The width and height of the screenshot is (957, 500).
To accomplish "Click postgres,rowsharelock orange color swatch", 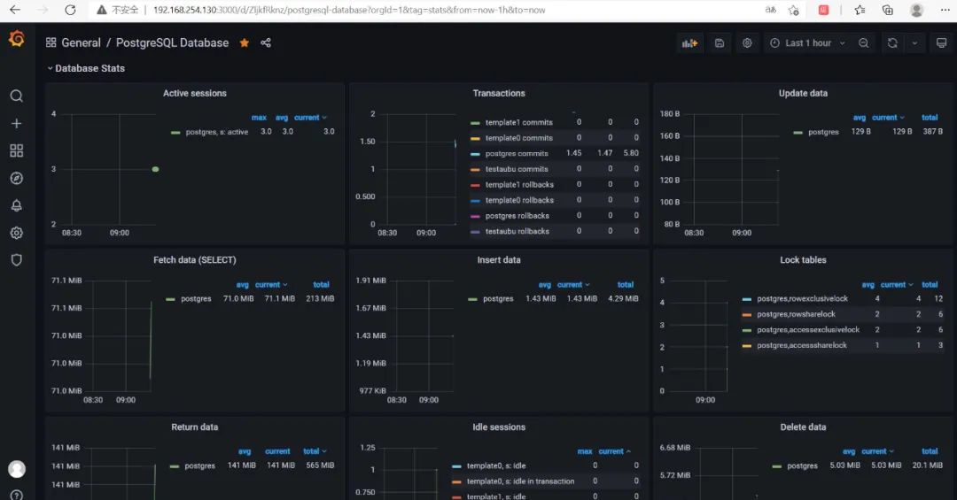I will coord(746,315).
